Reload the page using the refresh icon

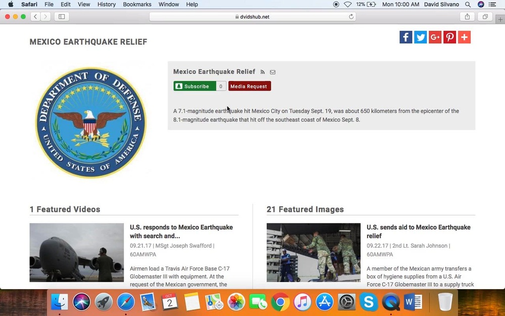coord(351,16)
